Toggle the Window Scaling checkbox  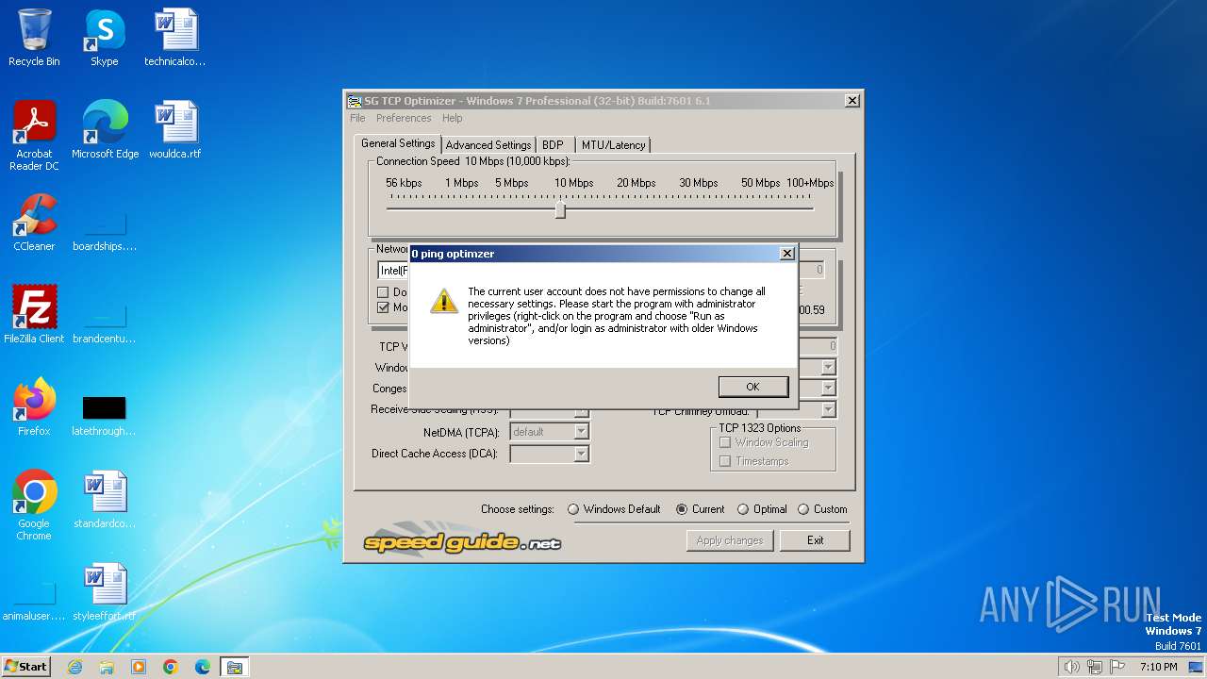tap(725, 442)
